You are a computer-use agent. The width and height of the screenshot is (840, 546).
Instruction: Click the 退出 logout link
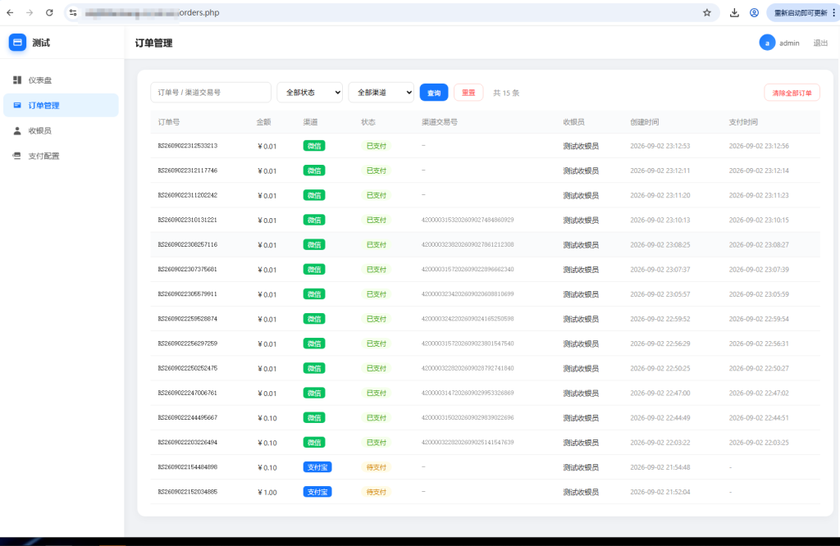[x=820, y=43]
